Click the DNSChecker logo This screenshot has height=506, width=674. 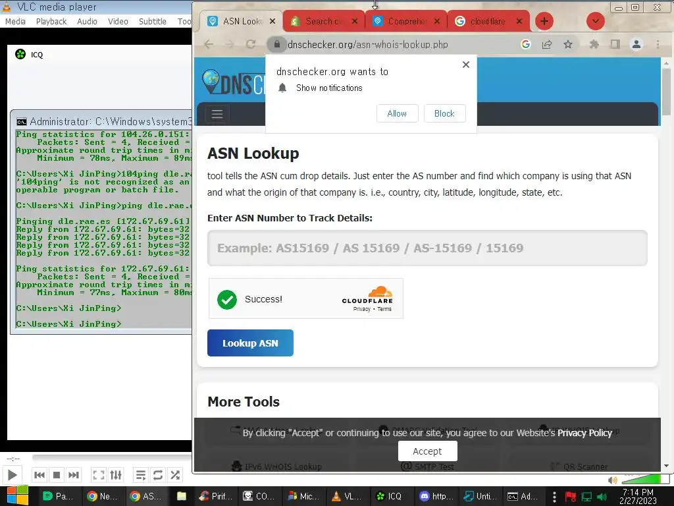tap(234, 82)
